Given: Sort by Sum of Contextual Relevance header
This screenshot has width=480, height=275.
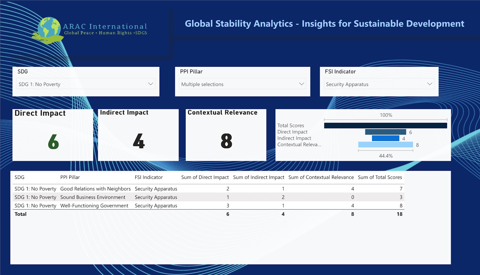Looking at the screenshot, I should (x=321, y=177).
